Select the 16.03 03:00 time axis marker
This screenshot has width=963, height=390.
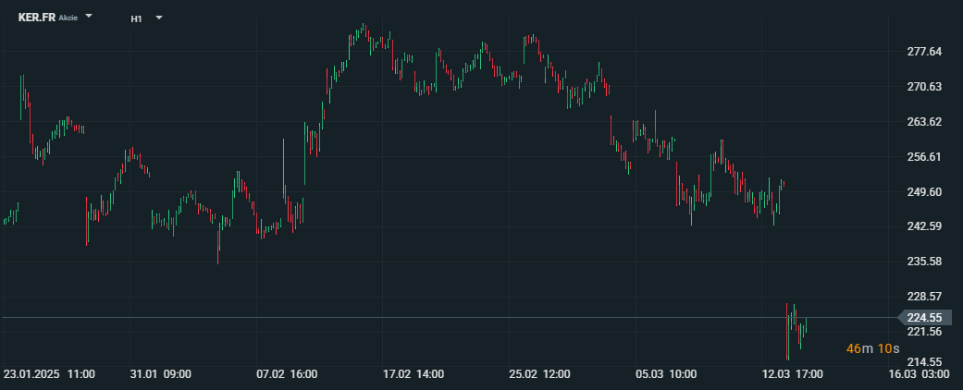point(919,374)
